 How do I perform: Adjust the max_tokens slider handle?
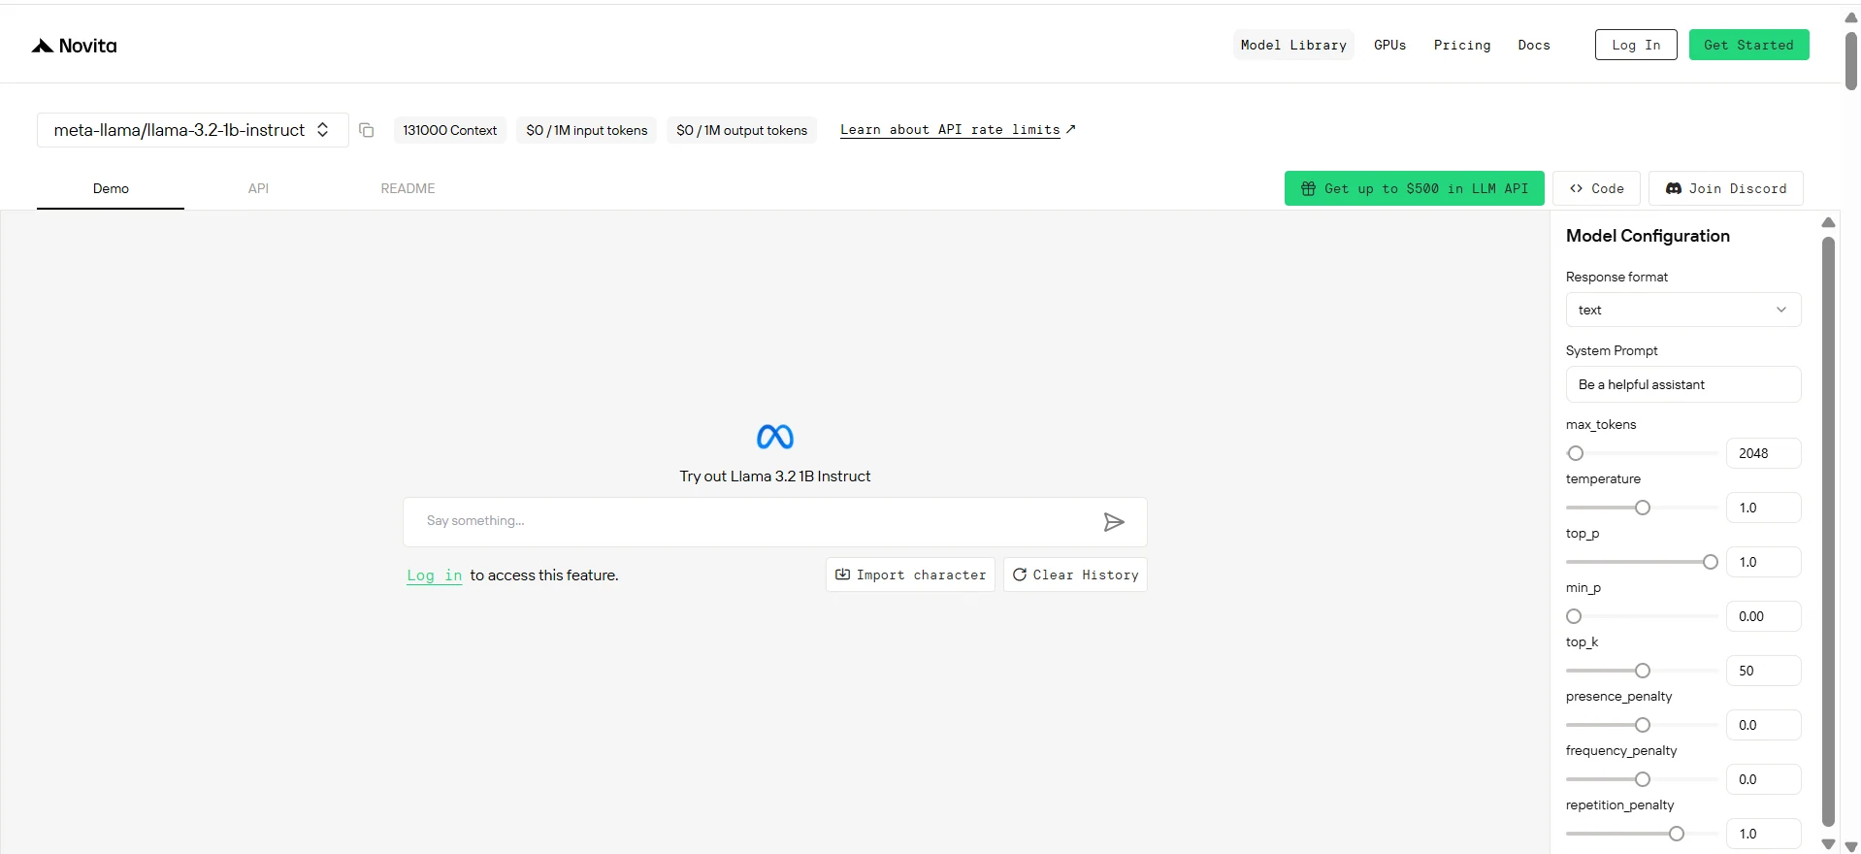pyautogui.click(x=1576, y=453)
